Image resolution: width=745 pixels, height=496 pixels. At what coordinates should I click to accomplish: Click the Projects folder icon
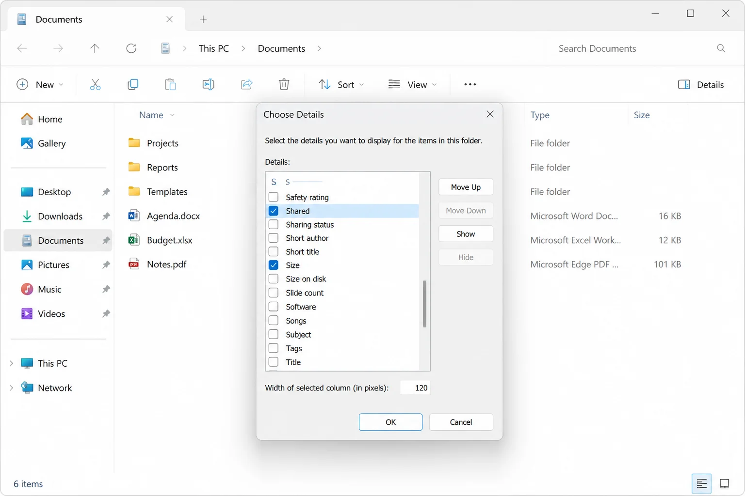(134, 143)
